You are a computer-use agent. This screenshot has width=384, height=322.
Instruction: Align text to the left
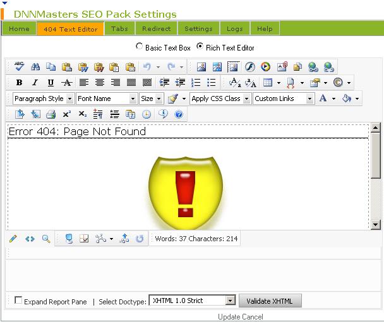click(x=84, y=82)
